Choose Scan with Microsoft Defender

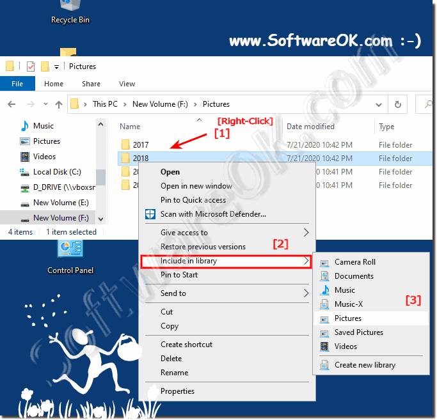click(x=227, y=214)
